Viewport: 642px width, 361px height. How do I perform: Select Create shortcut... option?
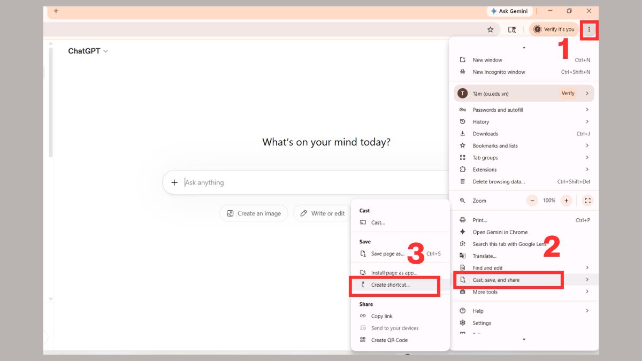[400, 285]
